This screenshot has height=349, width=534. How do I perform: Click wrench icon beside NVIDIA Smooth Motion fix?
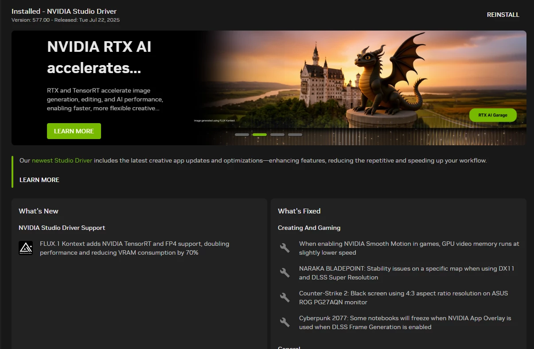285,248
